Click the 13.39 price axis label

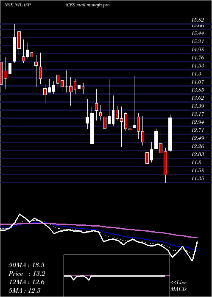[198, 106]
